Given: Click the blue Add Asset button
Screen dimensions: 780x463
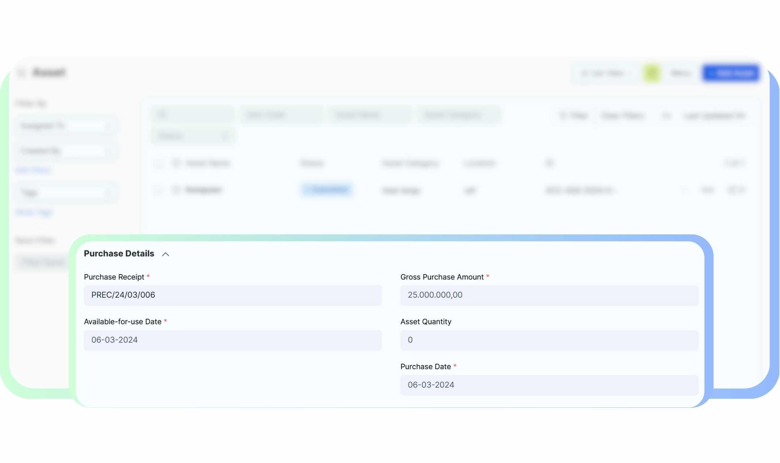Looking at the screenshot, I should click(731, 73).
